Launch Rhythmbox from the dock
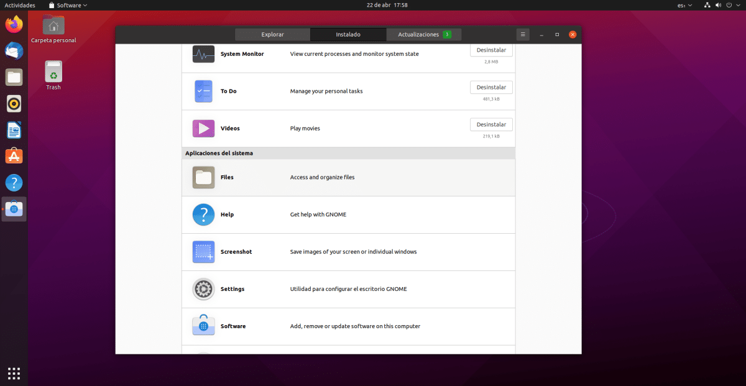Screen dimensions: 746x386 click(x=14, y=103)
